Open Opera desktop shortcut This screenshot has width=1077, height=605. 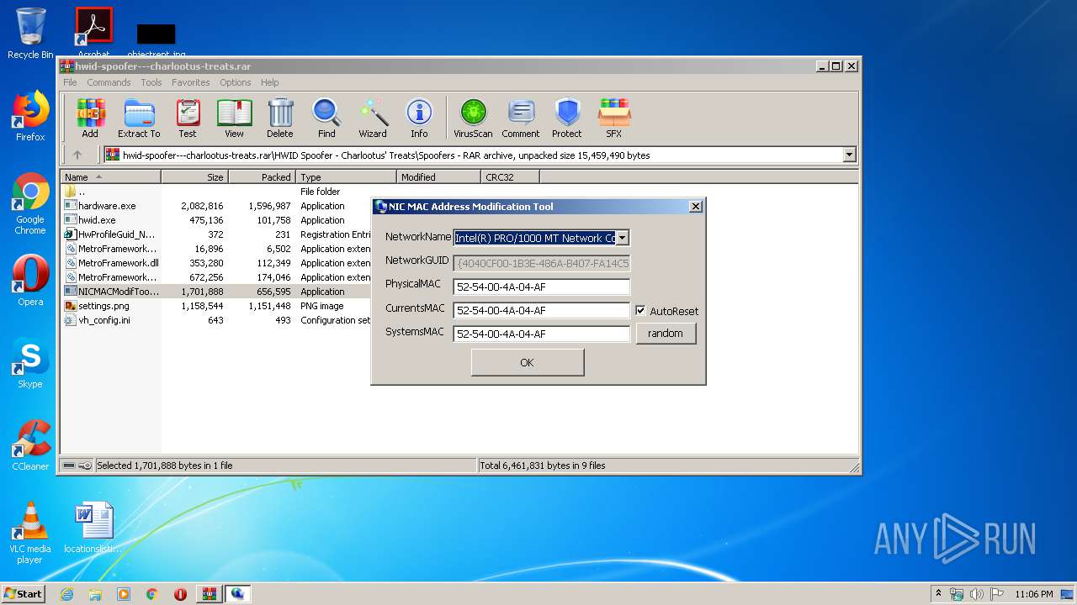tap(30, 281)
